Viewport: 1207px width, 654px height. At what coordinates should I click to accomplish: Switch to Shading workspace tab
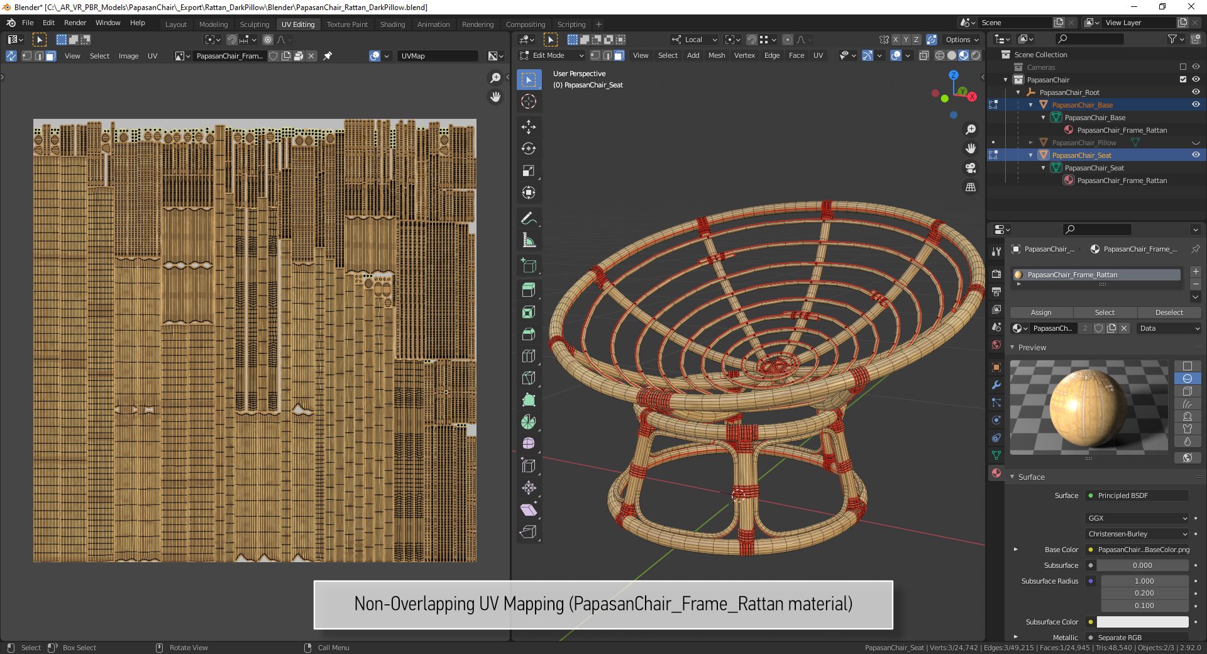[x=392, y=25]
